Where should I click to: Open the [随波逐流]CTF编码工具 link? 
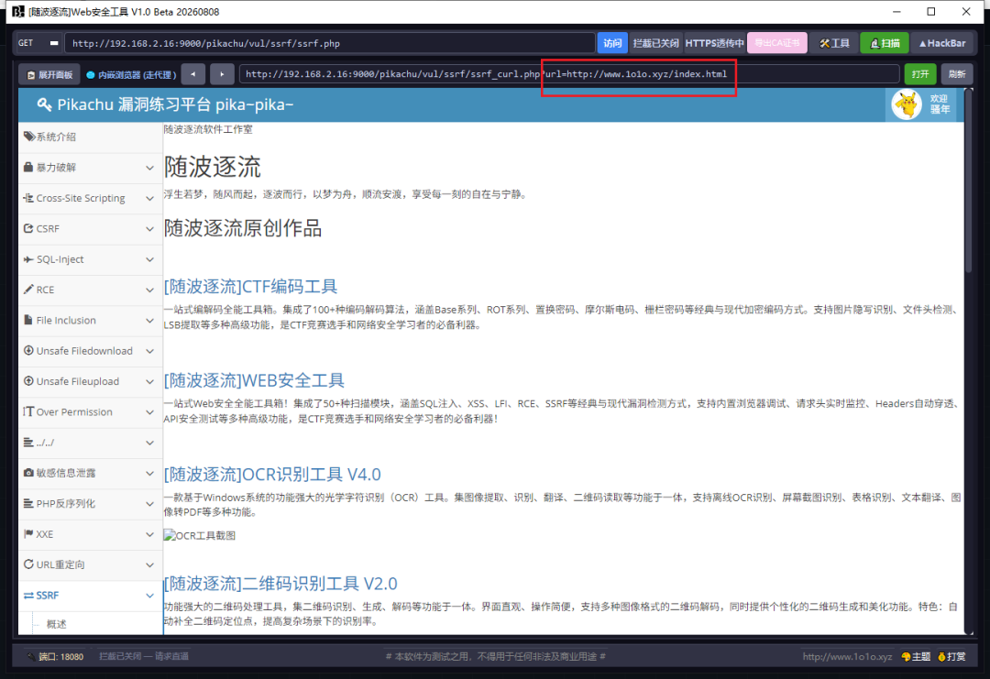click(x=250, y=287)
